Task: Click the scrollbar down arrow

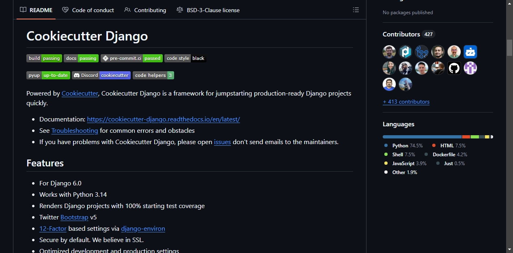Action: coord(509,249)
